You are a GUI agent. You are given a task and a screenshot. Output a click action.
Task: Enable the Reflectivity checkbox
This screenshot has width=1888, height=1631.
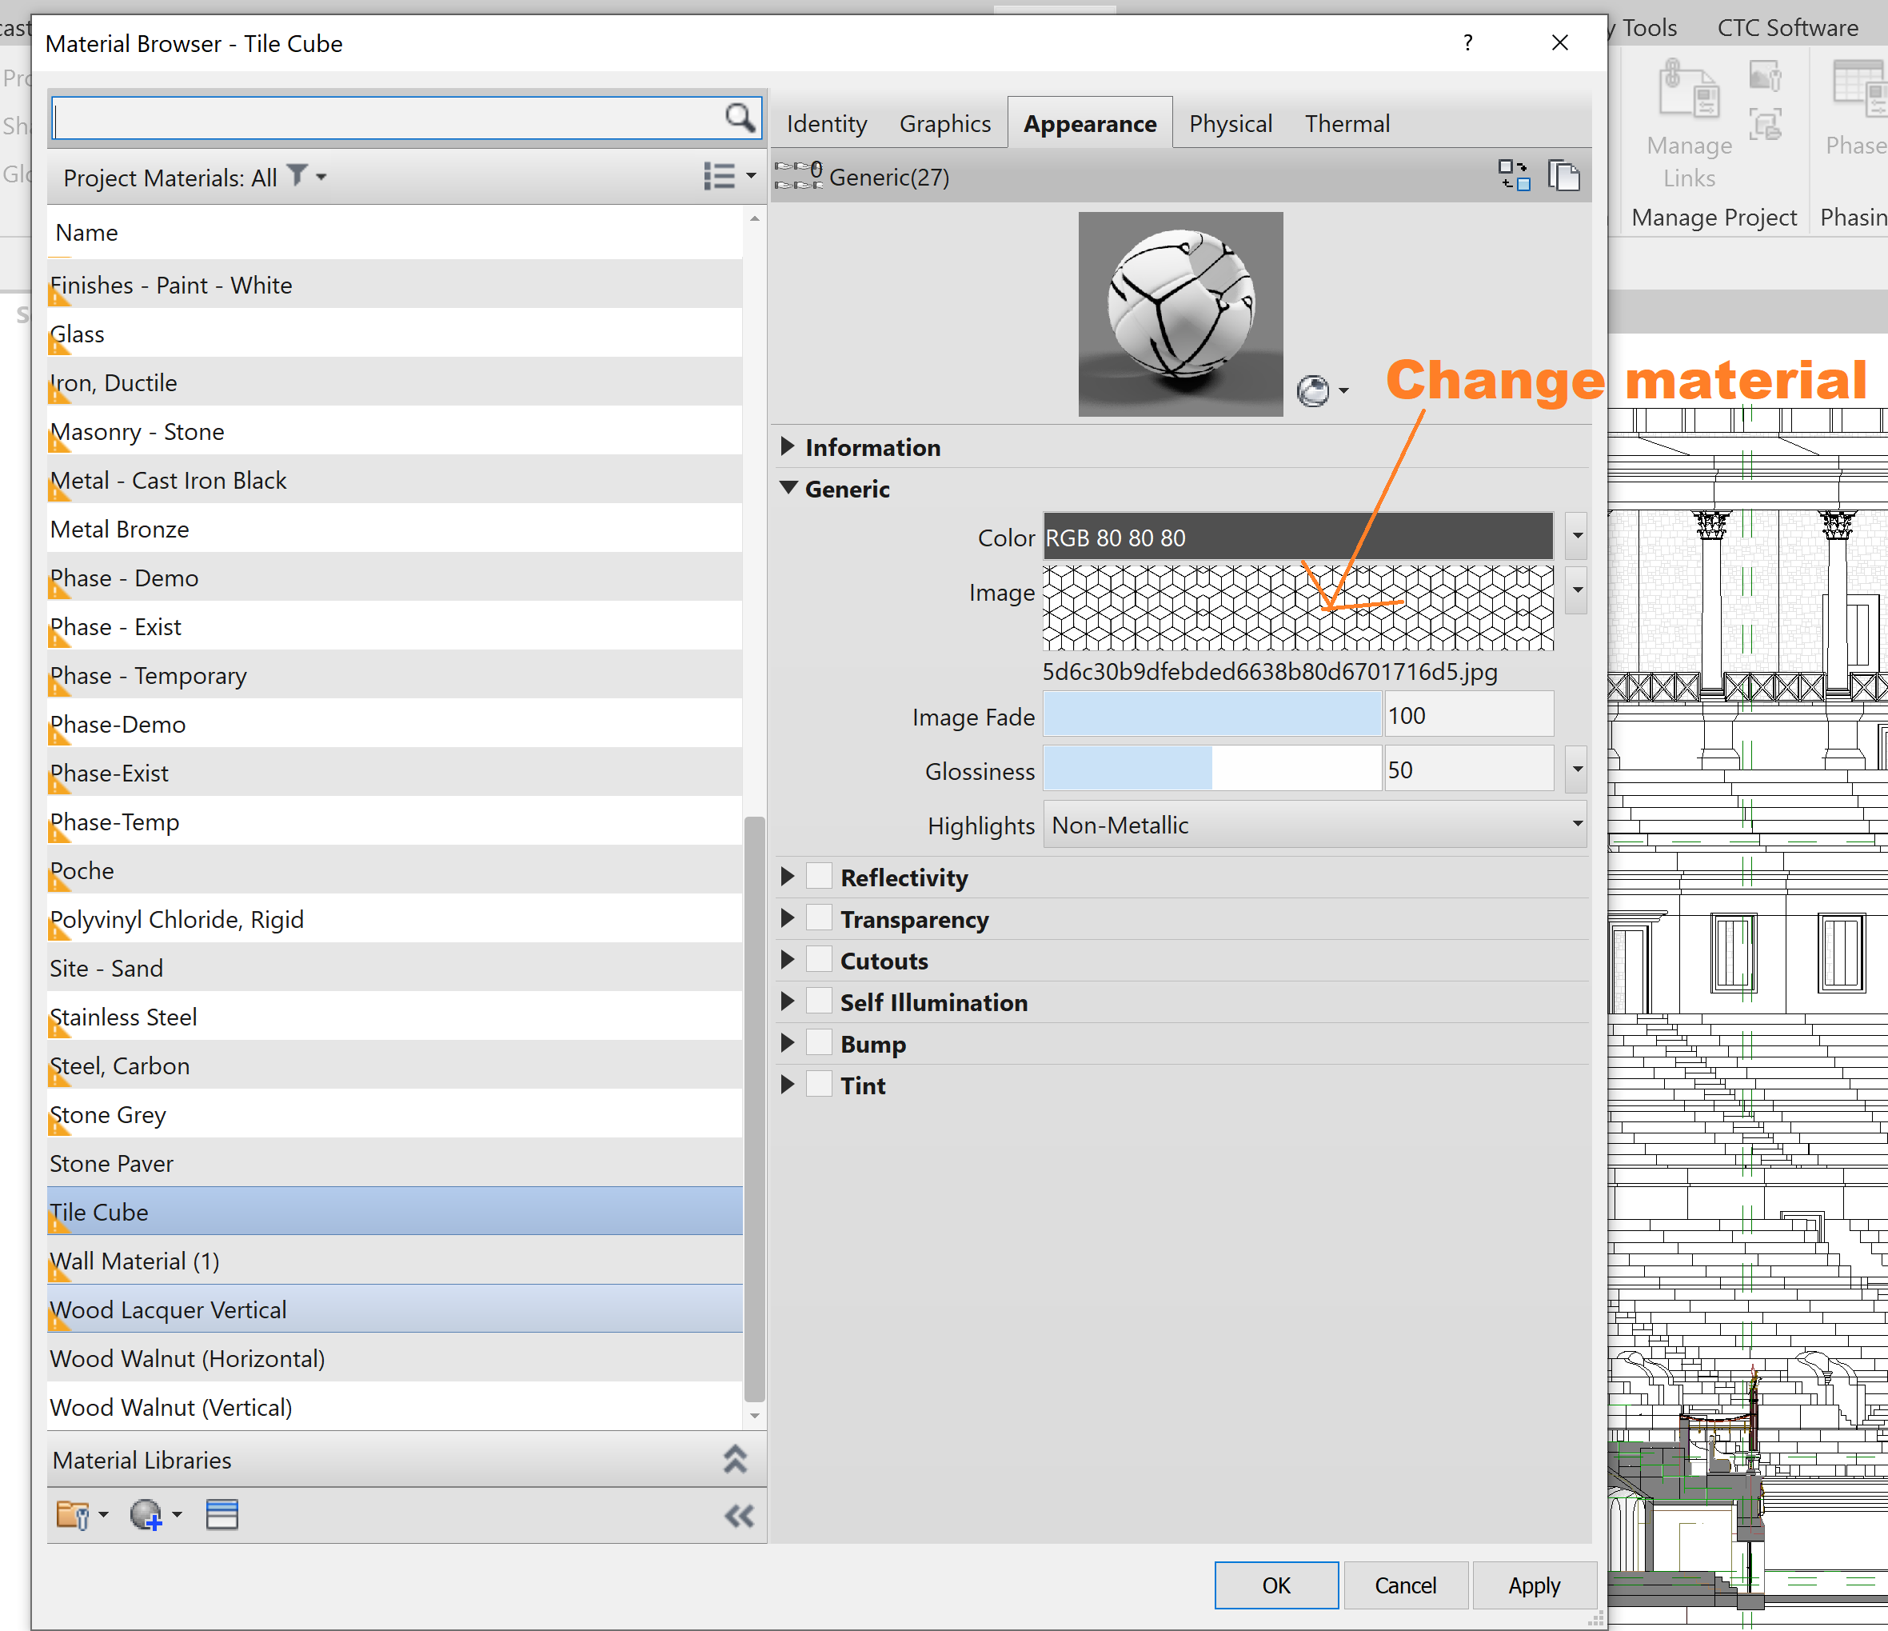point(818,875)
